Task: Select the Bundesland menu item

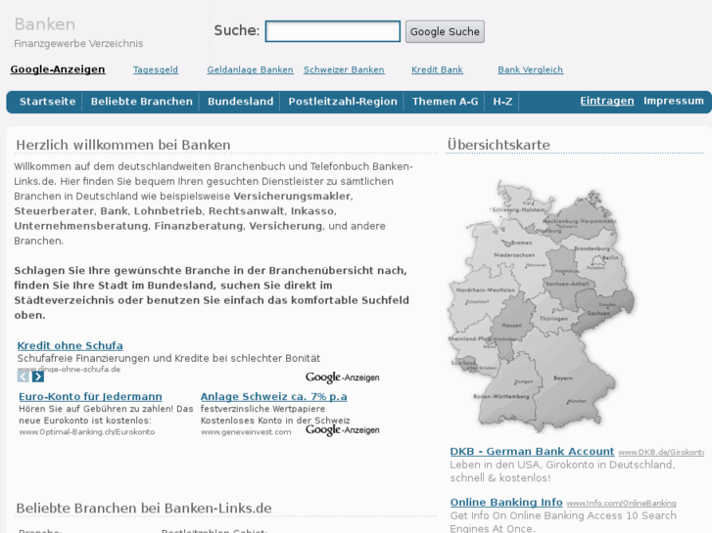Action: click(241, 101)
